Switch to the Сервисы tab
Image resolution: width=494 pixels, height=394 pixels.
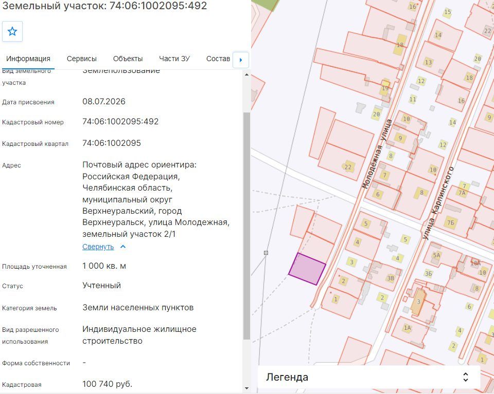(82, 59)
